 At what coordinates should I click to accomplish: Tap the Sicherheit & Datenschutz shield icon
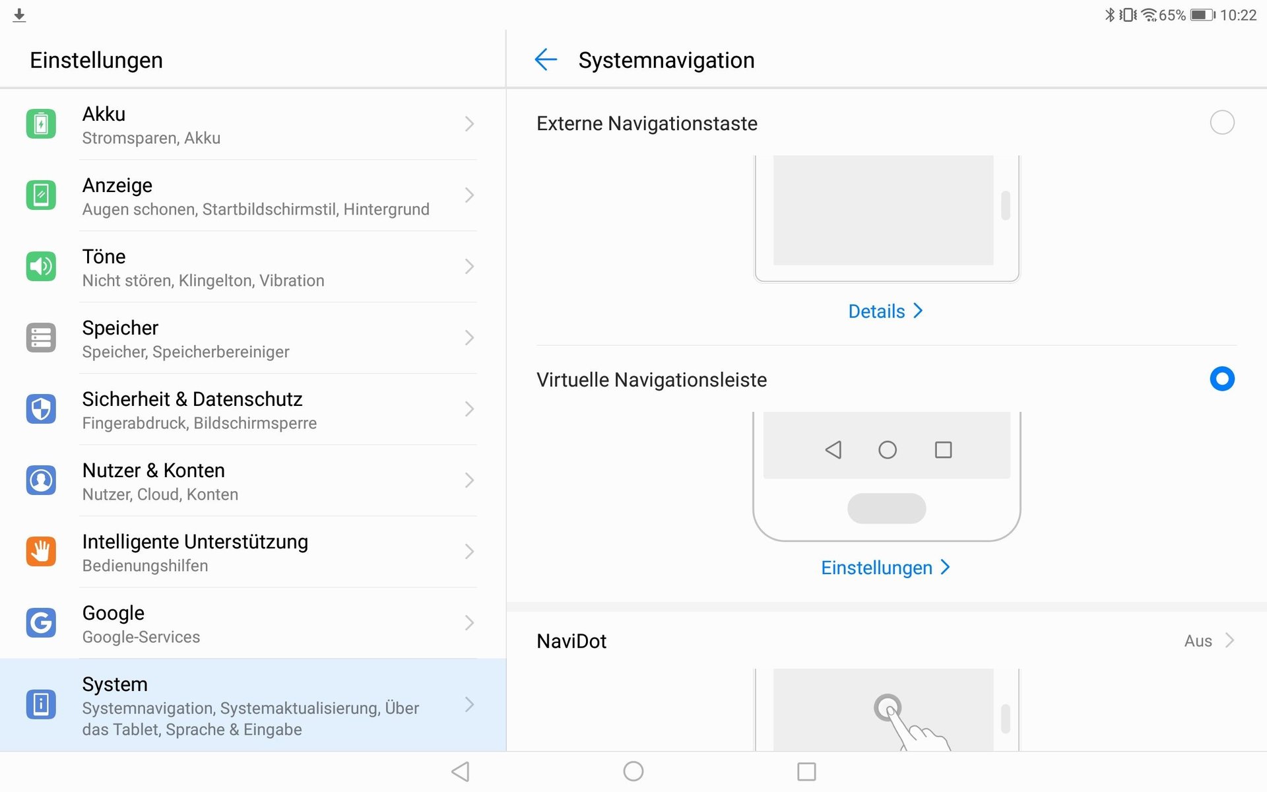coord(41,409)
